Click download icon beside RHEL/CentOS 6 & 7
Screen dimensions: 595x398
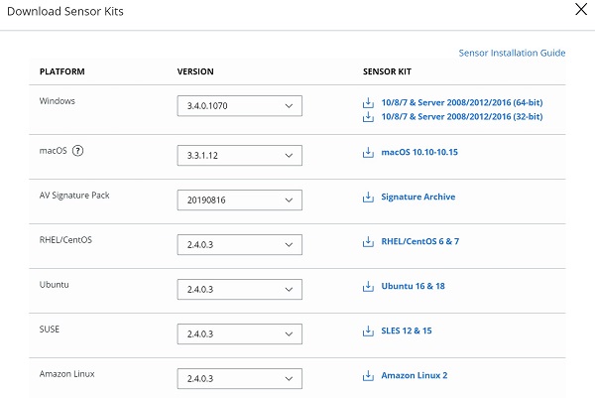click(x=368, y=242)
